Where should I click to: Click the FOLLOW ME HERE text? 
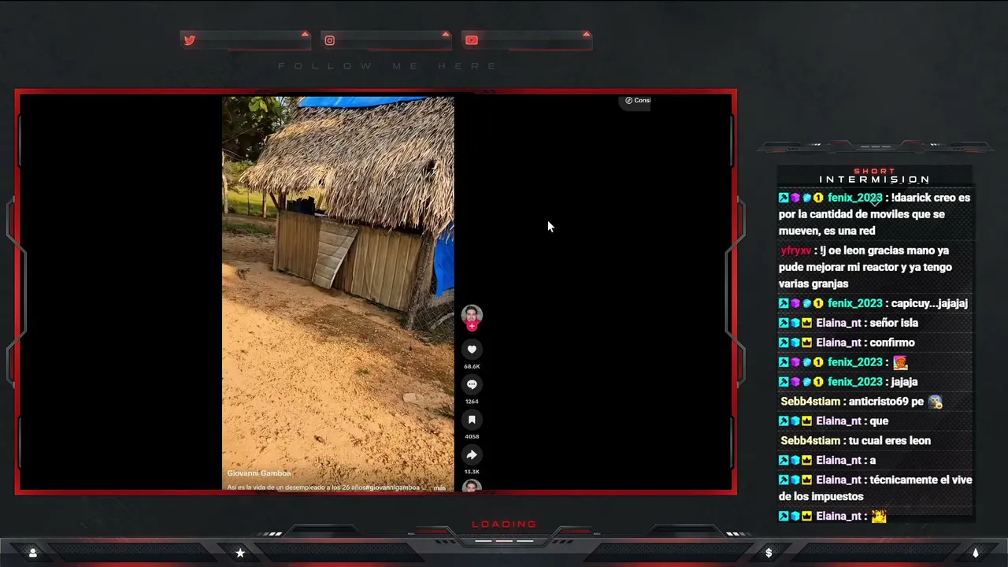coord(388,66)
